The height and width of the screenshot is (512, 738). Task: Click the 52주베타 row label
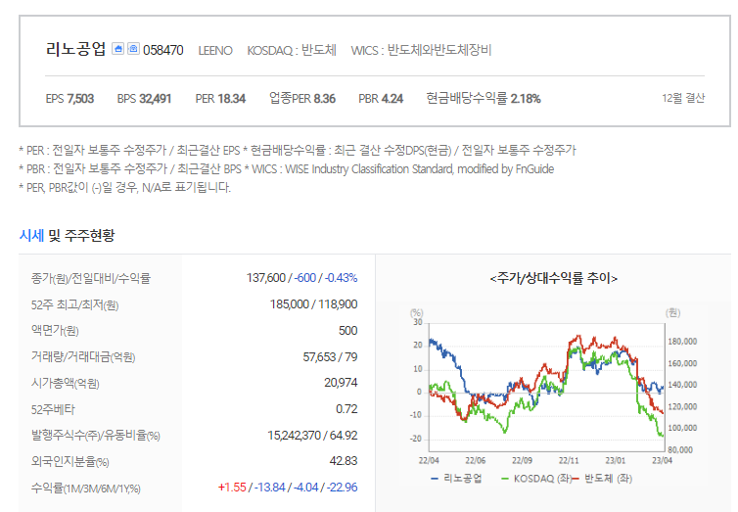[x=53, y=409]
